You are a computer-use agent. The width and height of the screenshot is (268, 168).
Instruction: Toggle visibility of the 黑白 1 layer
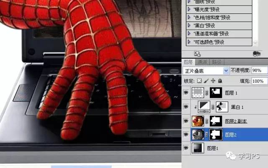pyautogui.click(x=186, y=107)
